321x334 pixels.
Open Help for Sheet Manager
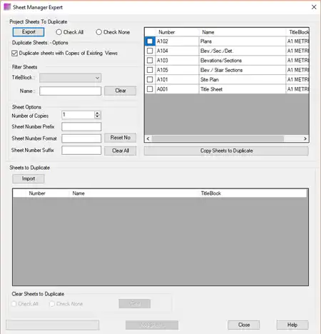click(292, 325)
